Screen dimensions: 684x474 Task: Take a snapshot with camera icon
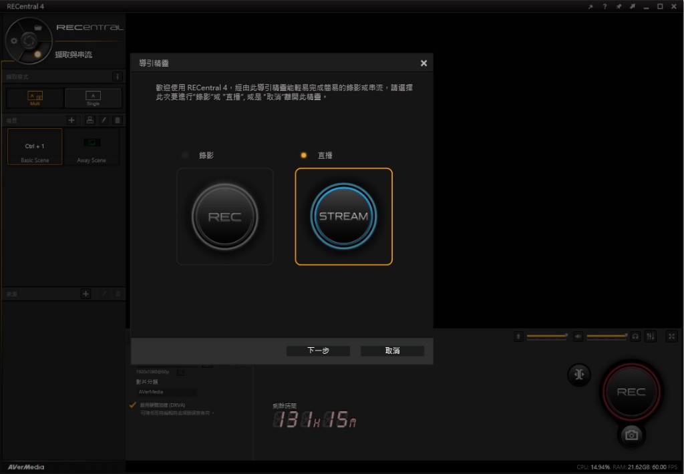(631, 435)
